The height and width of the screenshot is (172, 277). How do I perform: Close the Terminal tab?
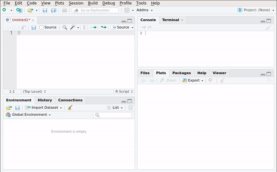[182, 20]
